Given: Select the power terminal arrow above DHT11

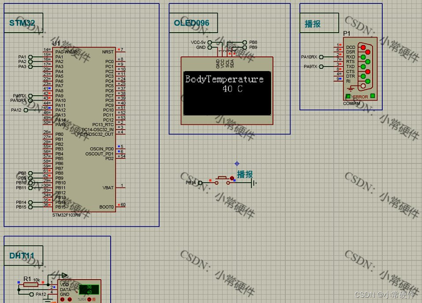Looking at the screenshot, I should (x=64, y=275).
